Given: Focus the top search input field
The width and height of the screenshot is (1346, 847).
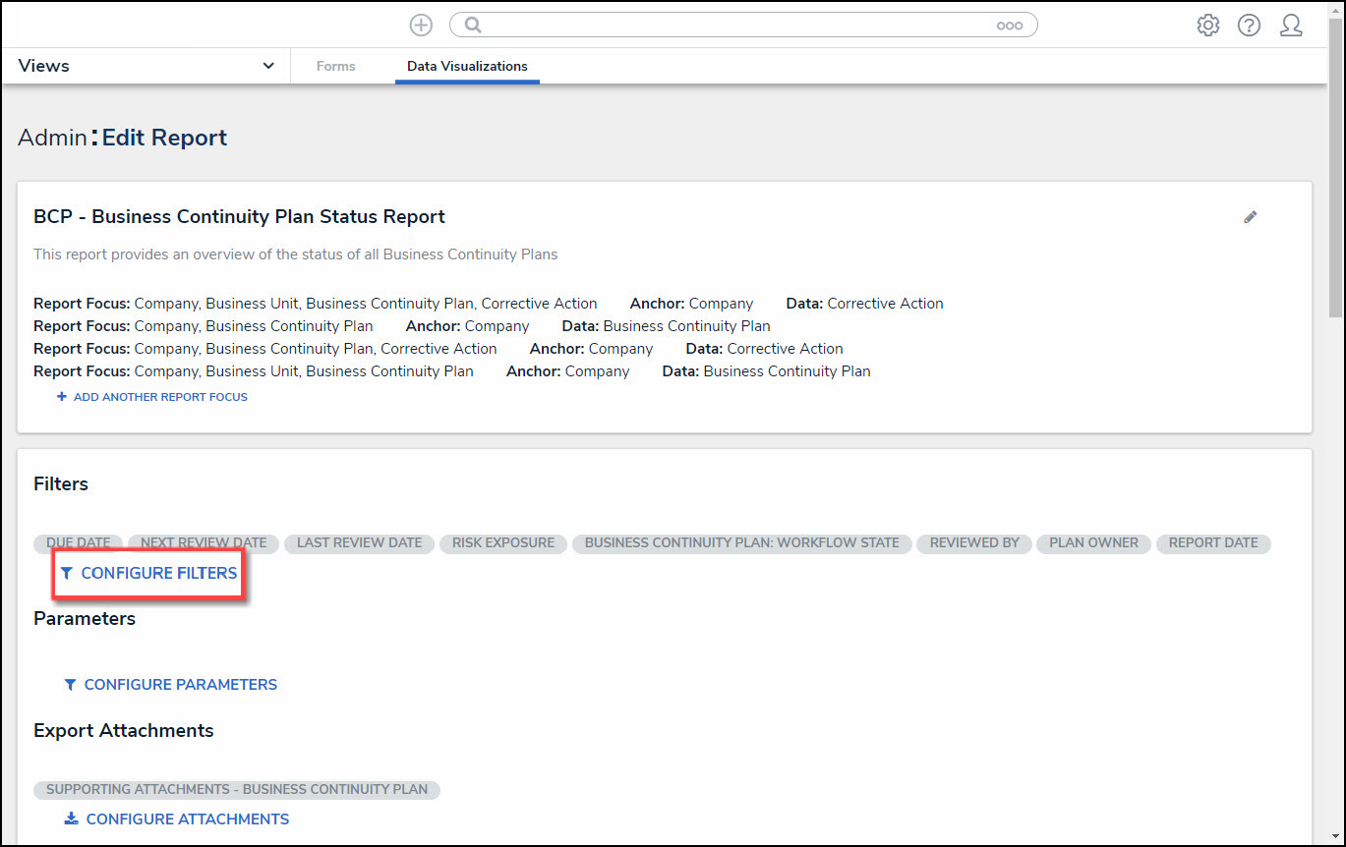Looking at the screenshot, I should pyautogui.click(x=743, y=26).
